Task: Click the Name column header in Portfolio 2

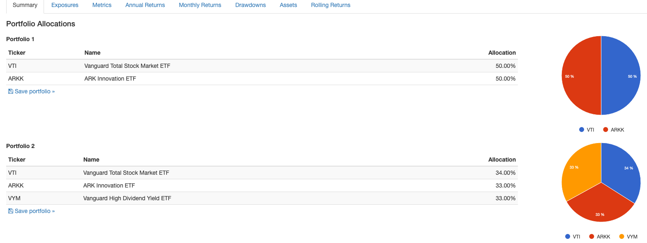Action: [91, 160]
